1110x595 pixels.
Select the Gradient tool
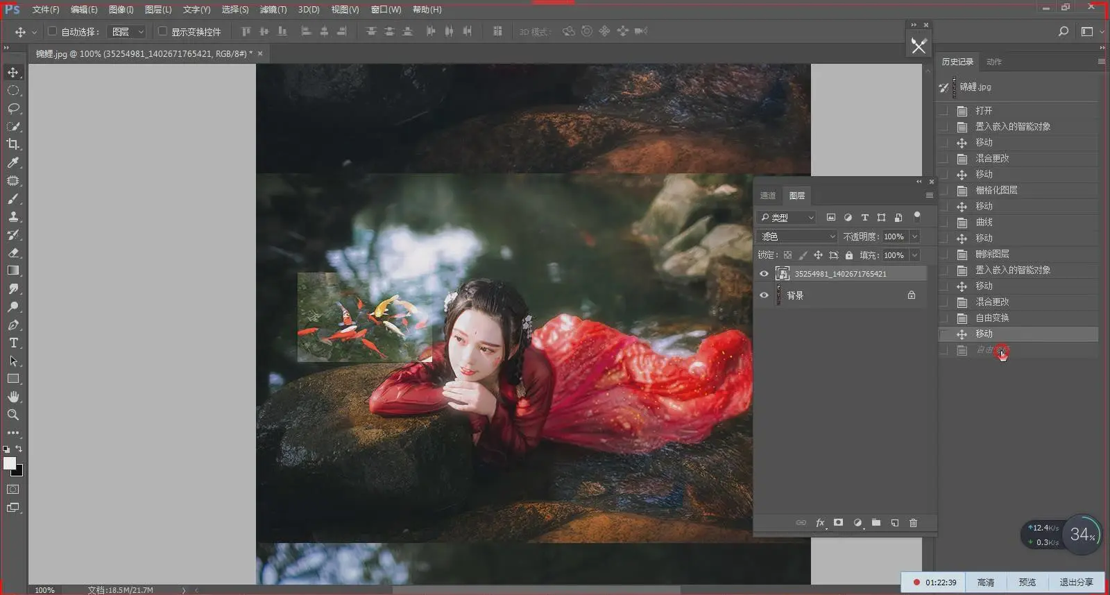click(x=13, y=270)
